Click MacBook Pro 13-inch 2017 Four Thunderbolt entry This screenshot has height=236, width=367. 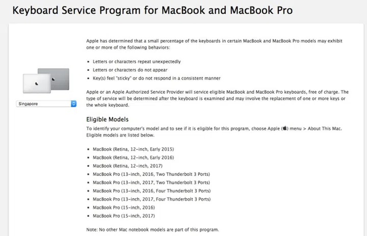(x=151, y=199)
